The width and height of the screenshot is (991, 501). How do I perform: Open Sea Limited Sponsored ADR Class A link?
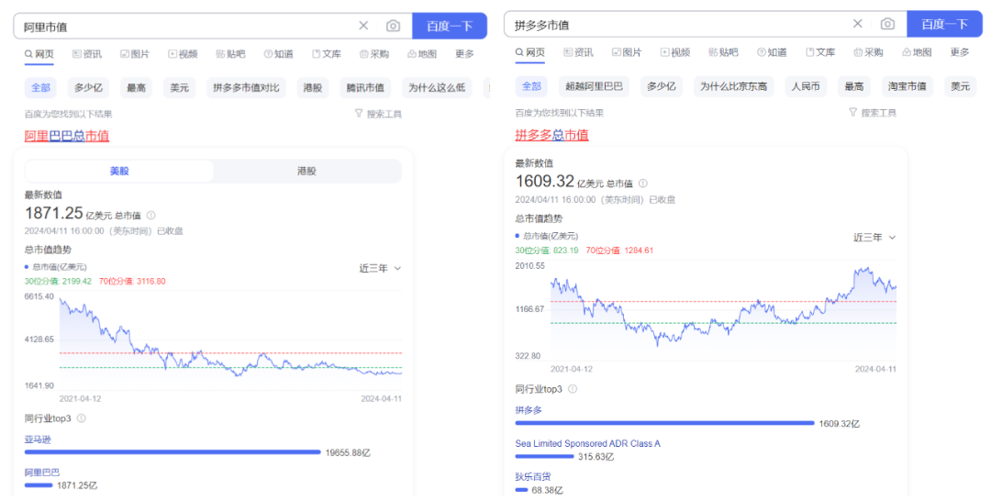(588, 443)
